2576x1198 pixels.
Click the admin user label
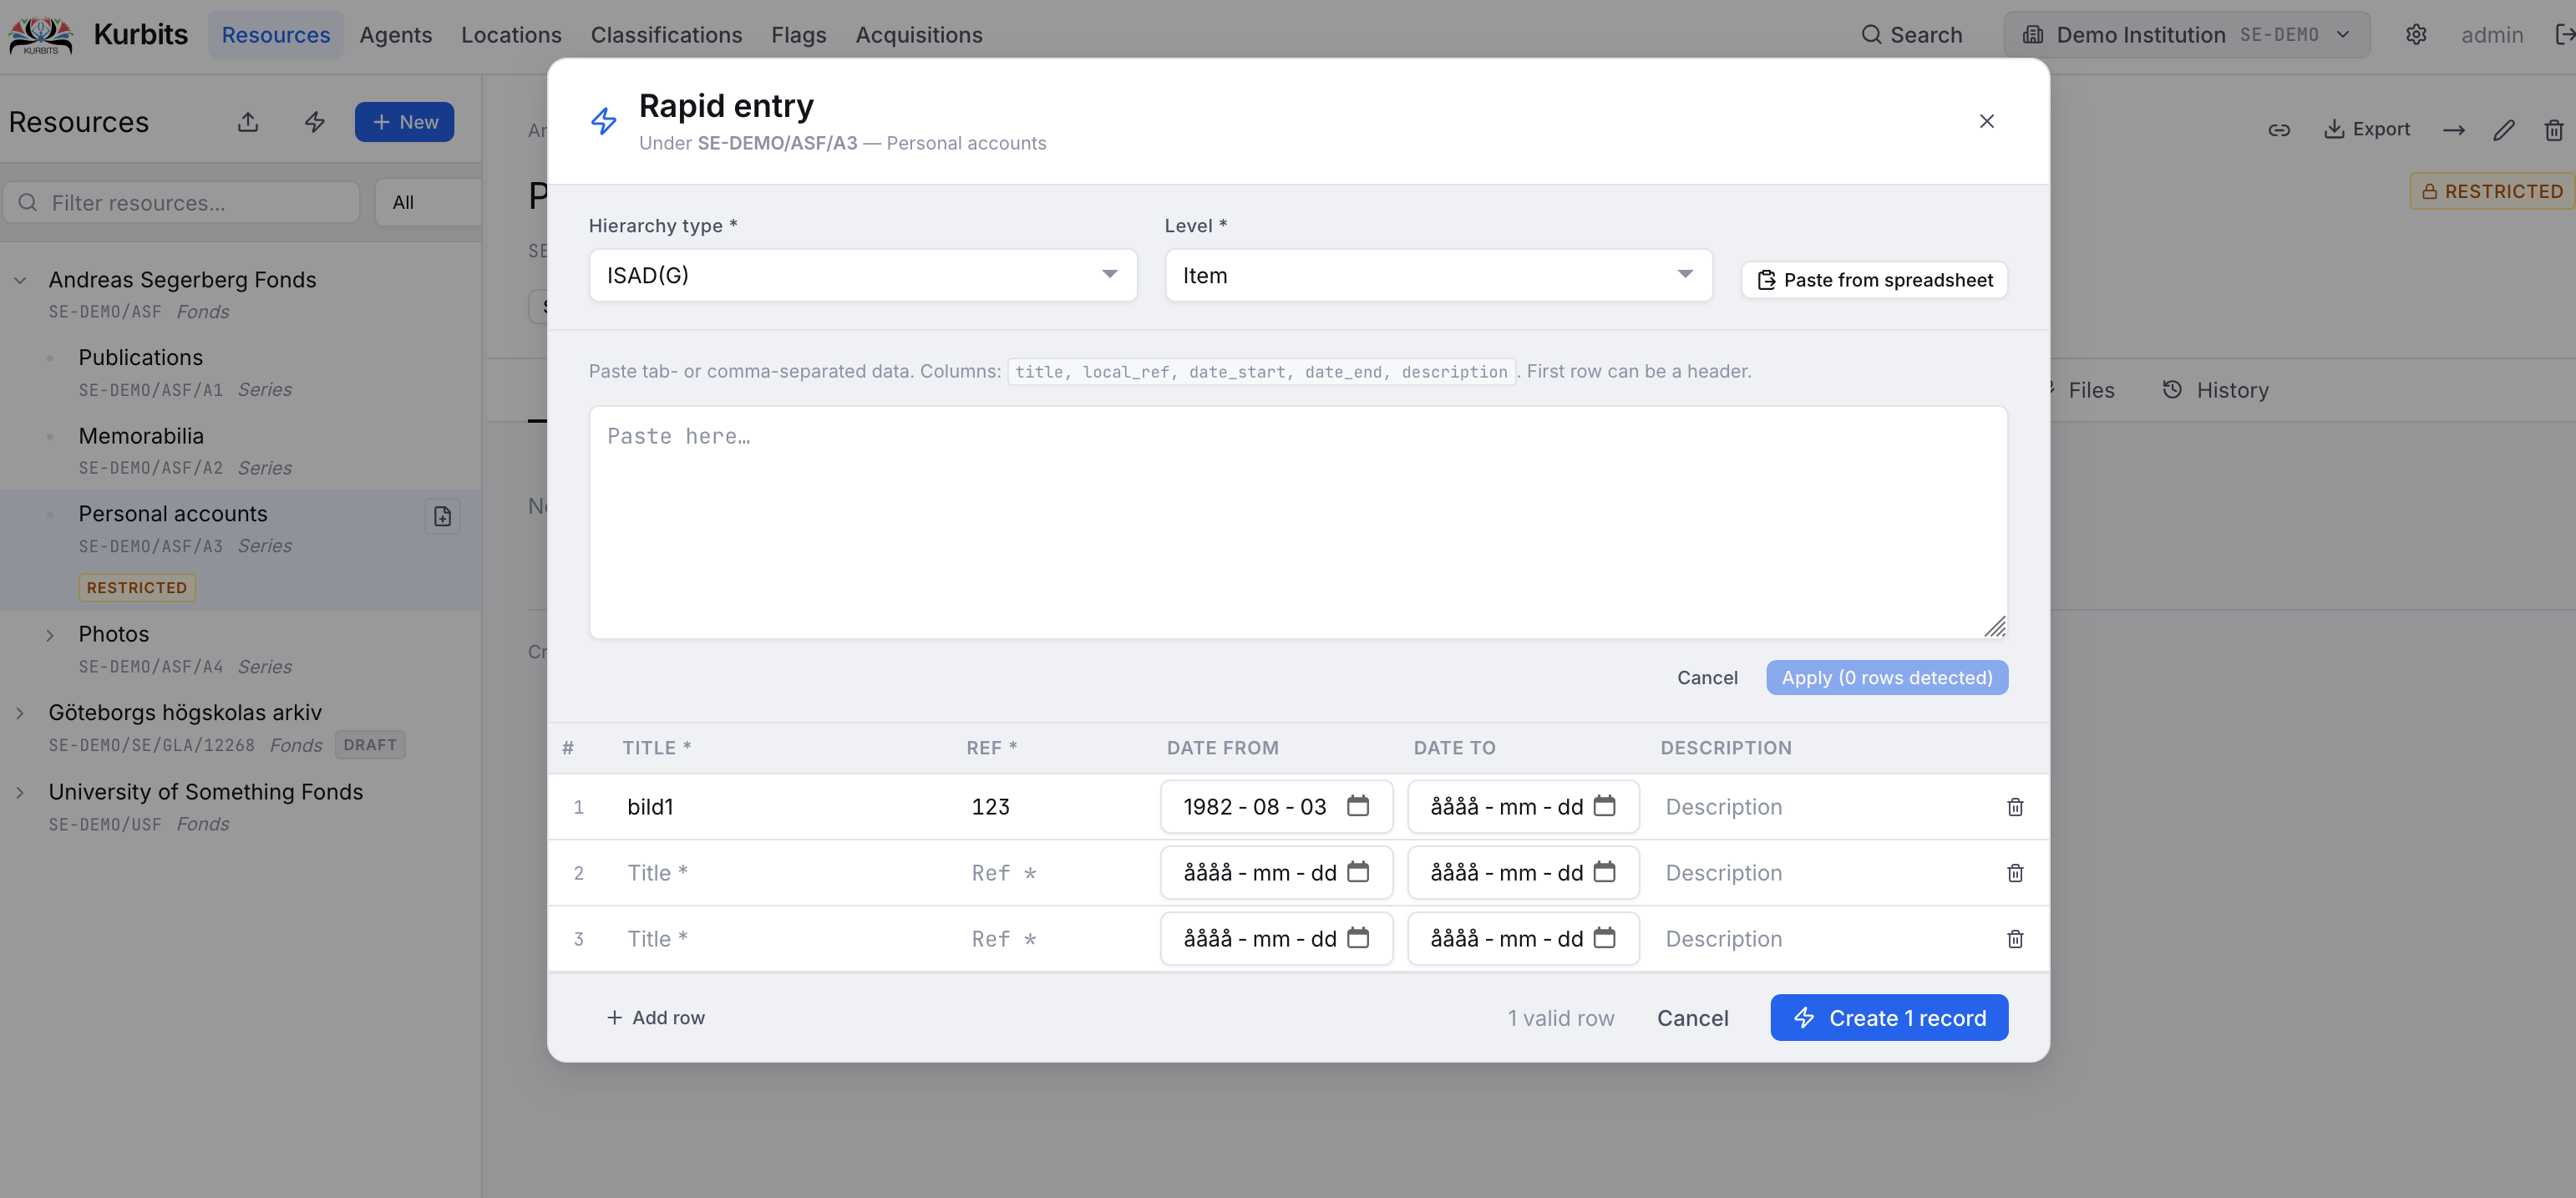tap(2491, 35)
